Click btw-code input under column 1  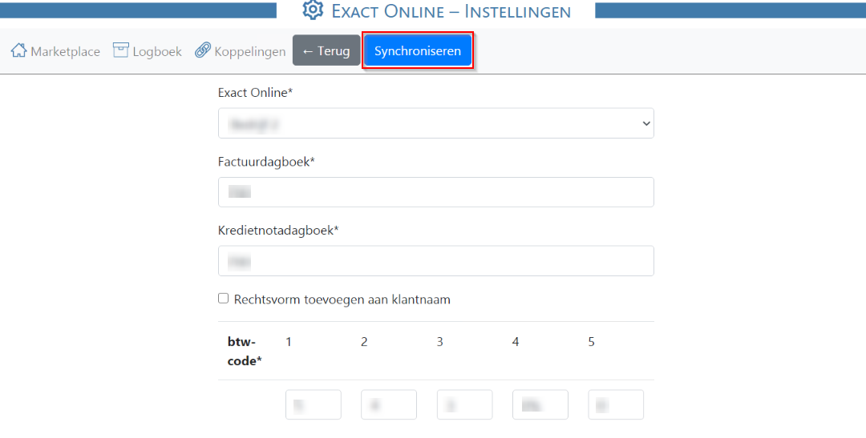pyautogui.click(x=314, y=405)
